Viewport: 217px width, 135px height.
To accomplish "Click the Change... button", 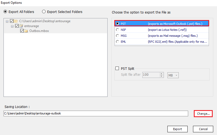I will coord(203,114).
